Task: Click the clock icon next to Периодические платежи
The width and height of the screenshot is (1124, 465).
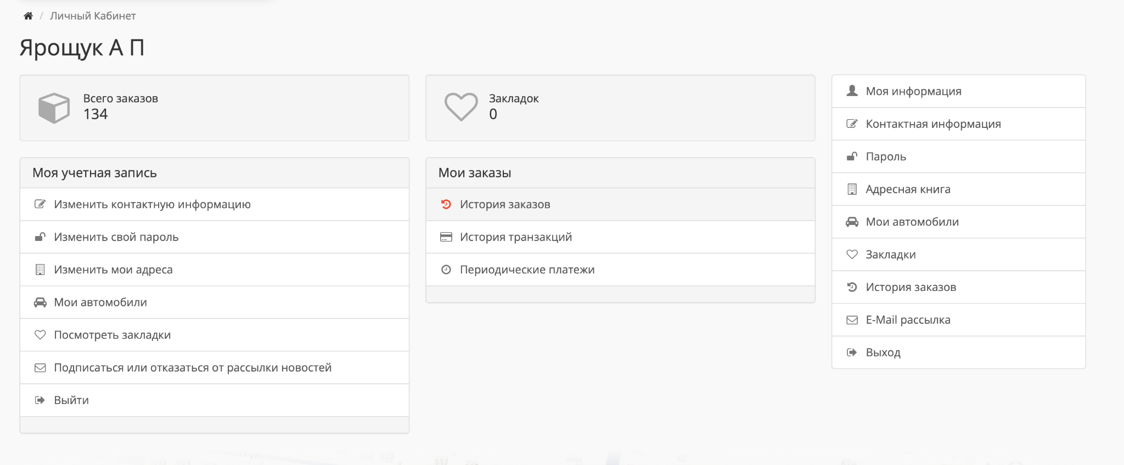Action: pos(446,270)
